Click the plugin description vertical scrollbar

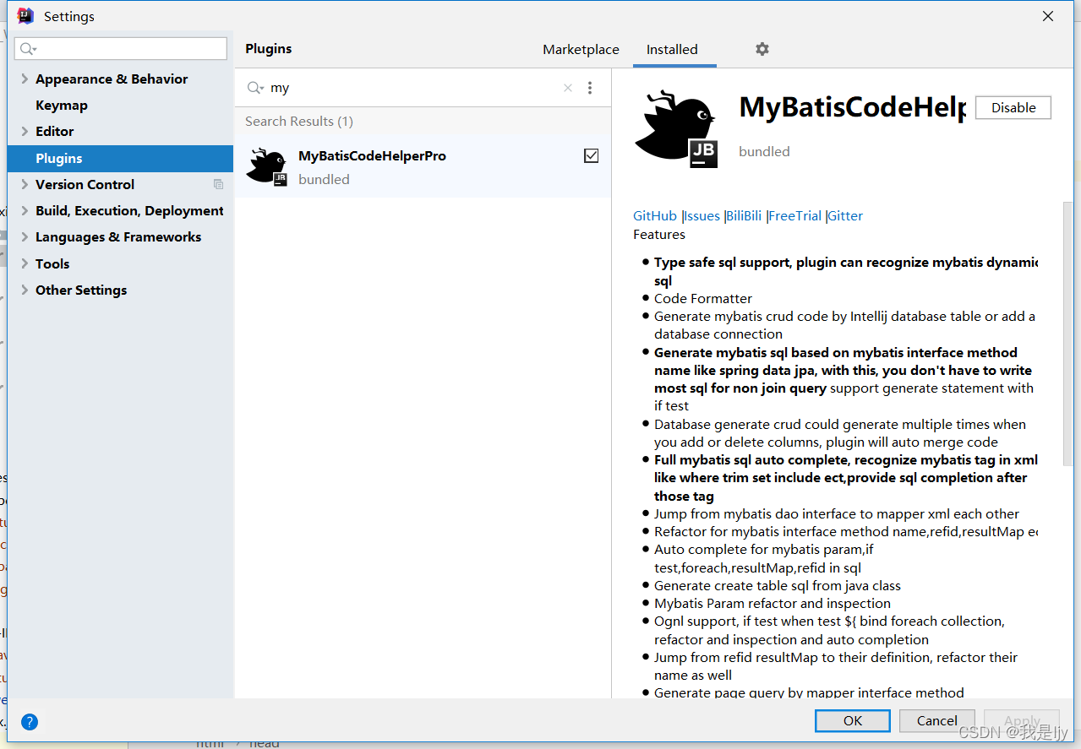click(x=1067, y=334)
